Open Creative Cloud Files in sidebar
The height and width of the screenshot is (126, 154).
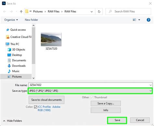click(19, 37)
